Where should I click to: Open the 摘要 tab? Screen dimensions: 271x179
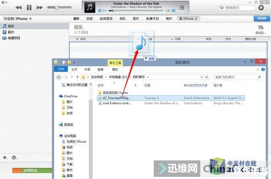pyautogui.click(x=76, y=19)
